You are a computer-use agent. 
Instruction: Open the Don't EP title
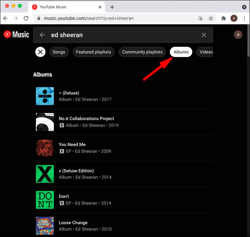64,196
